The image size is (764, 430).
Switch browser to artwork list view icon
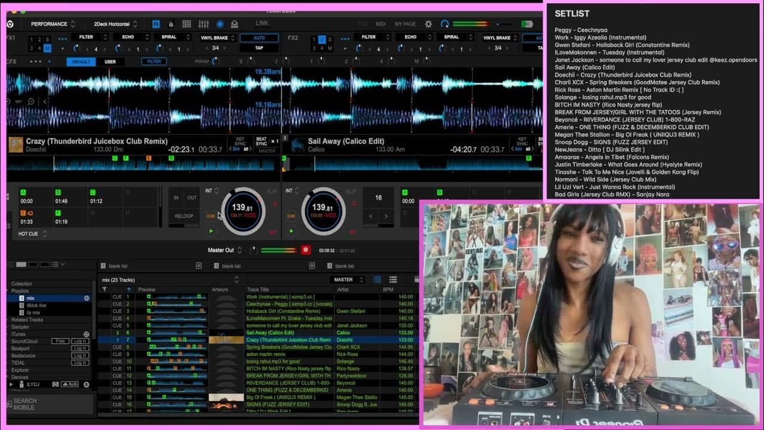pyautogui.click(x=393, y=279)
